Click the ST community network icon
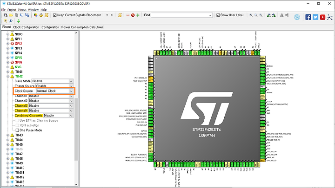 (x=330, y=17)
